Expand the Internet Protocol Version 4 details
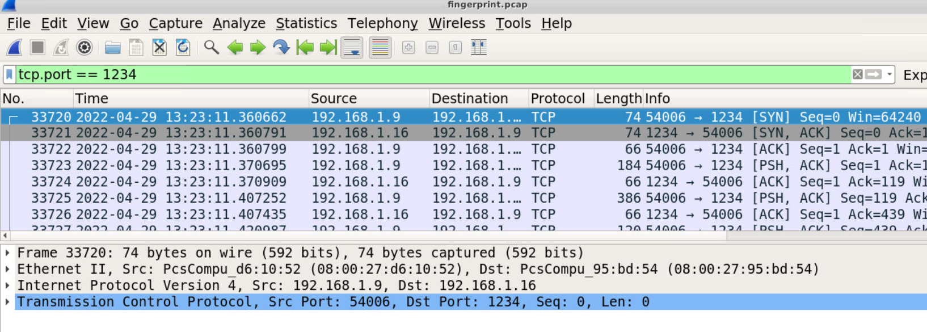The height and width of the screenshot is (332, 927). (x=7, y=285)
